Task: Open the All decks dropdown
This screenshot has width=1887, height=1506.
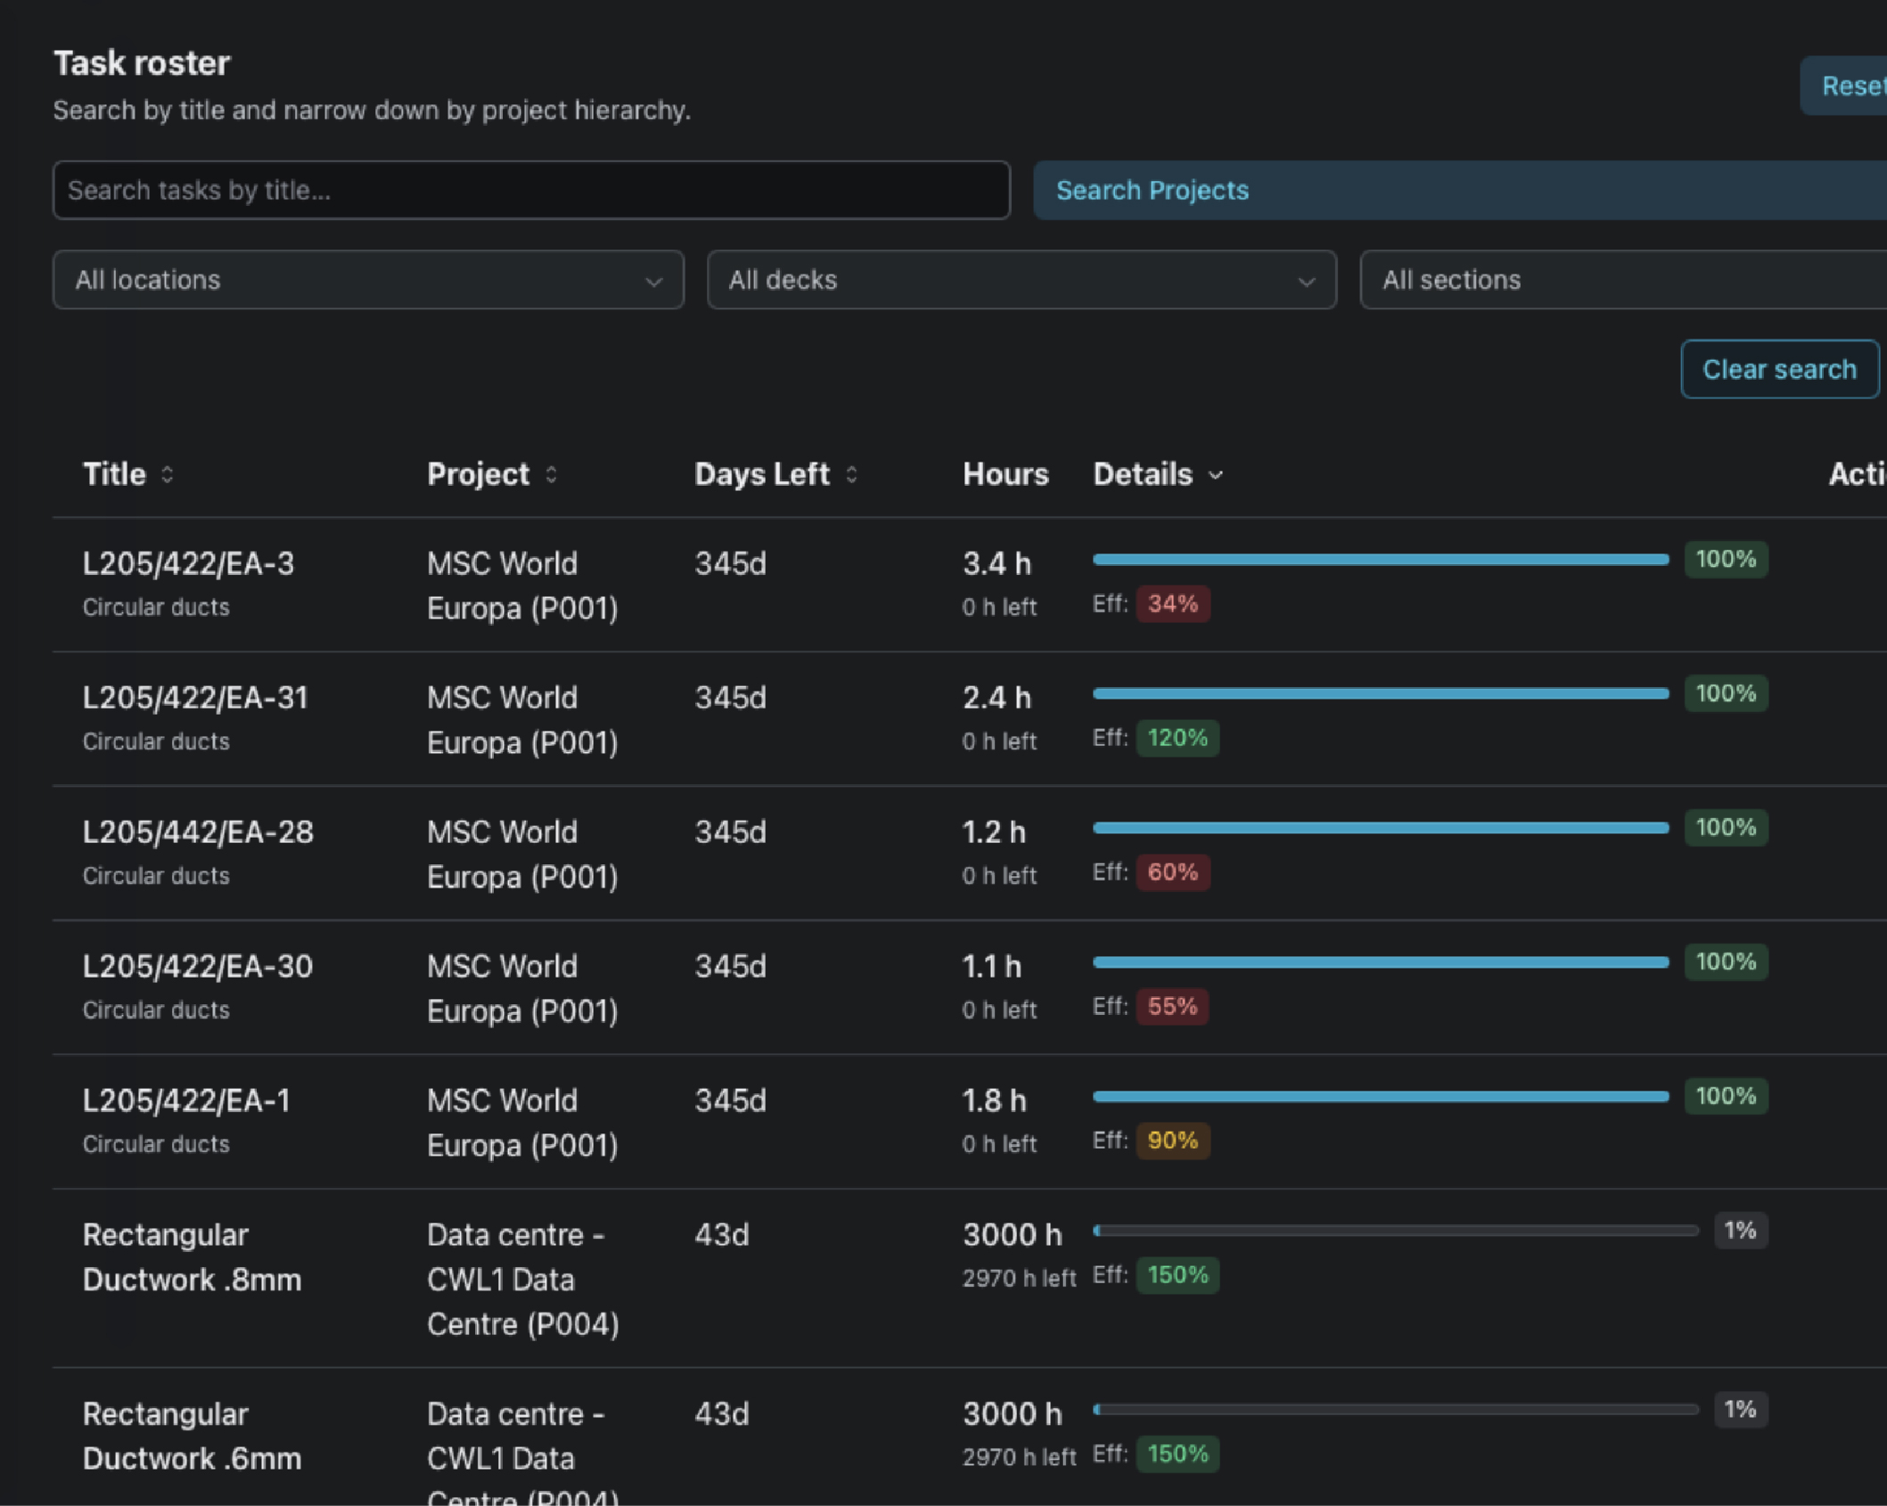Action: click(x=1021, y=280)
